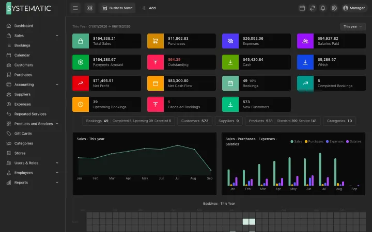This screenshot has width=372, height=232.
Task: Click the Customers 573 summary chip
Action: [x=195, y=121]
